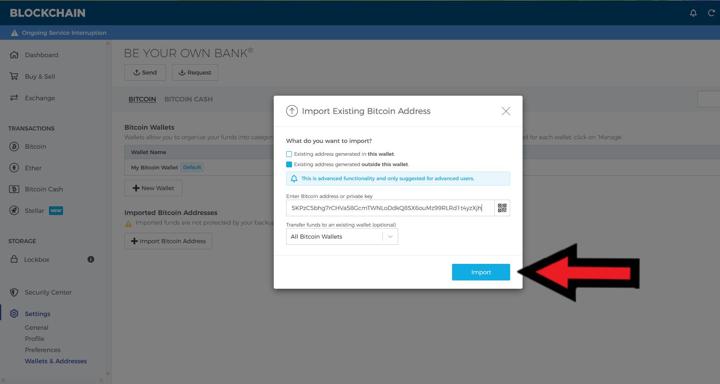720x384 pixels.
Task: Click the Buy & Sell cart icon
Action: [14, 76]
